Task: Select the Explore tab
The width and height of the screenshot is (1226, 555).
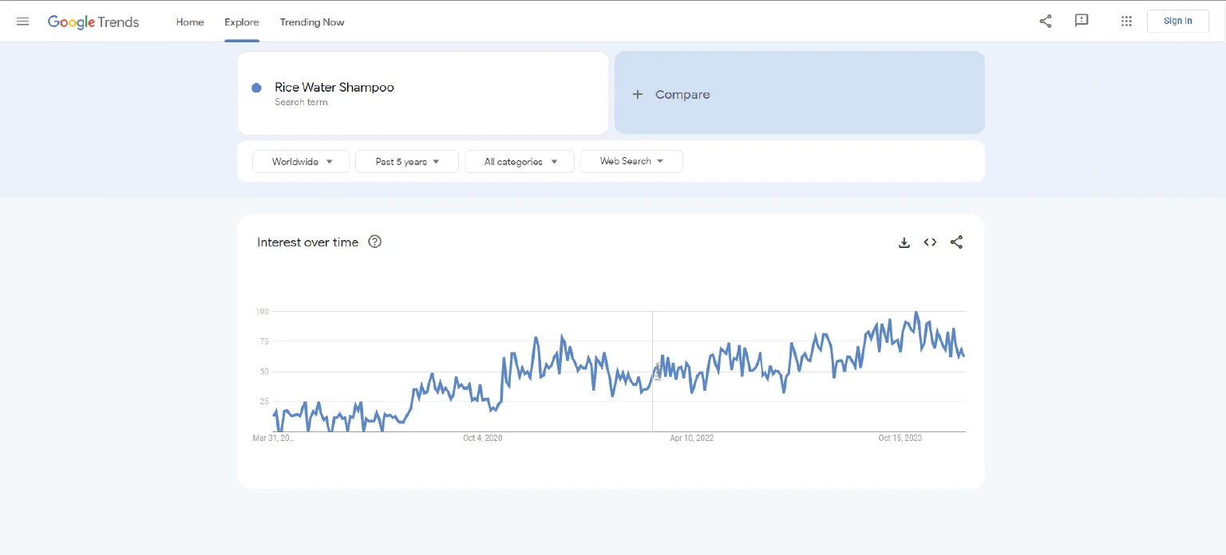Action: point(241,22)
